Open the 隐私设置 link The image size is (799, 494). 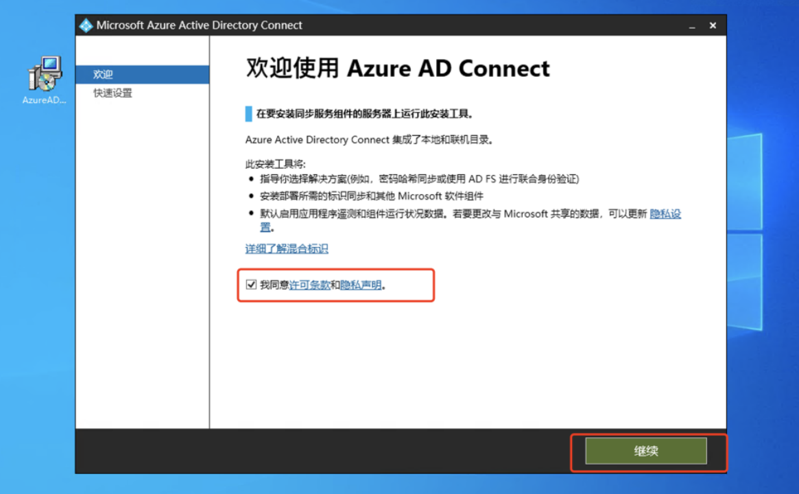pyautogui.click(x=665, y=214)
